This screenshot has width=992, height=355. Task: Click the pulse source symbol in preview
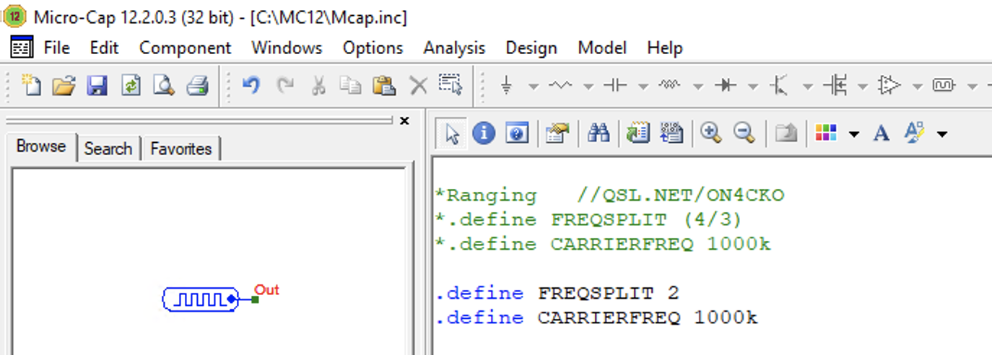pyautogui.click(x=201, y=299)
